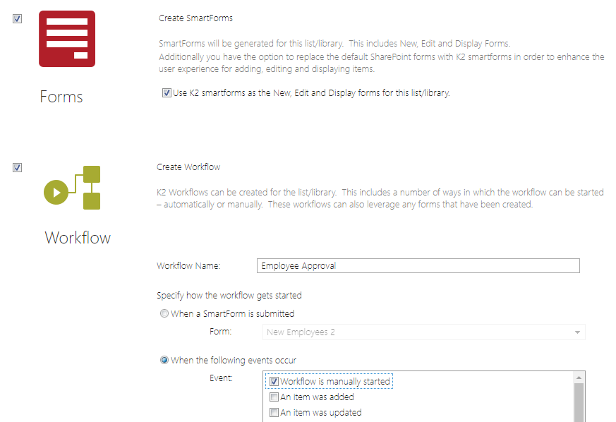Click the green Workflow diagram icon
The width and height of the screenshot is (616, 422).
point(73,188)
